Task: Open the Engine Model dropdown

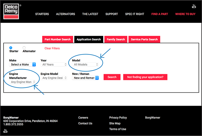Action: [x=54, y=78]
